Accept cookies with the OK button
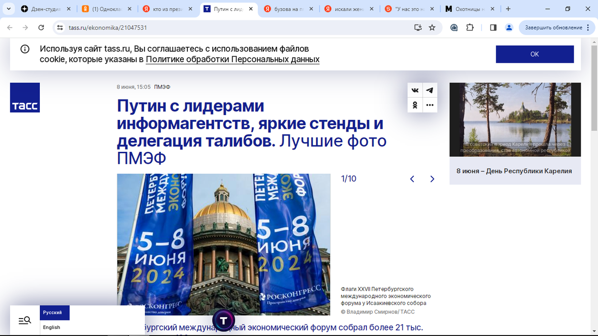Screen dimensions: 598x336 (535, 54)
